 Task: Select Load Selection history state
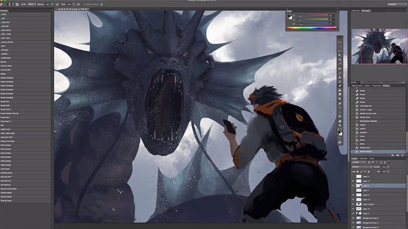[378, 106]
